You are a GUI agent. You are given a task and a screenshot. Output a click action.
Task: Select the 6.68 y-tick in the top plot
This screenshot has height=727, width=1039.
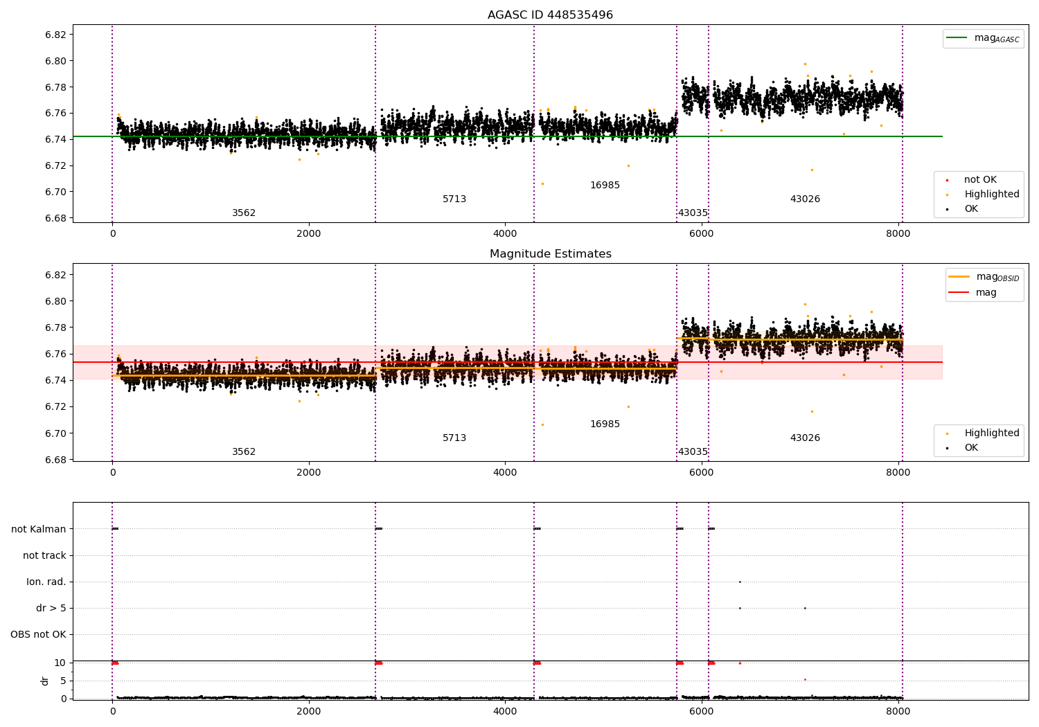tap(55, 218)
